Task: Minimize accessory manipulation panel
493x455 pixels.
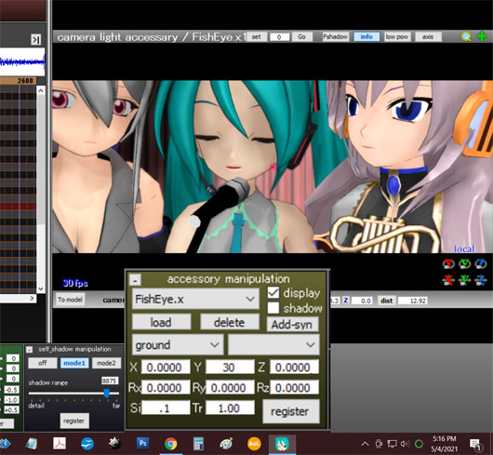Action: 136,279
